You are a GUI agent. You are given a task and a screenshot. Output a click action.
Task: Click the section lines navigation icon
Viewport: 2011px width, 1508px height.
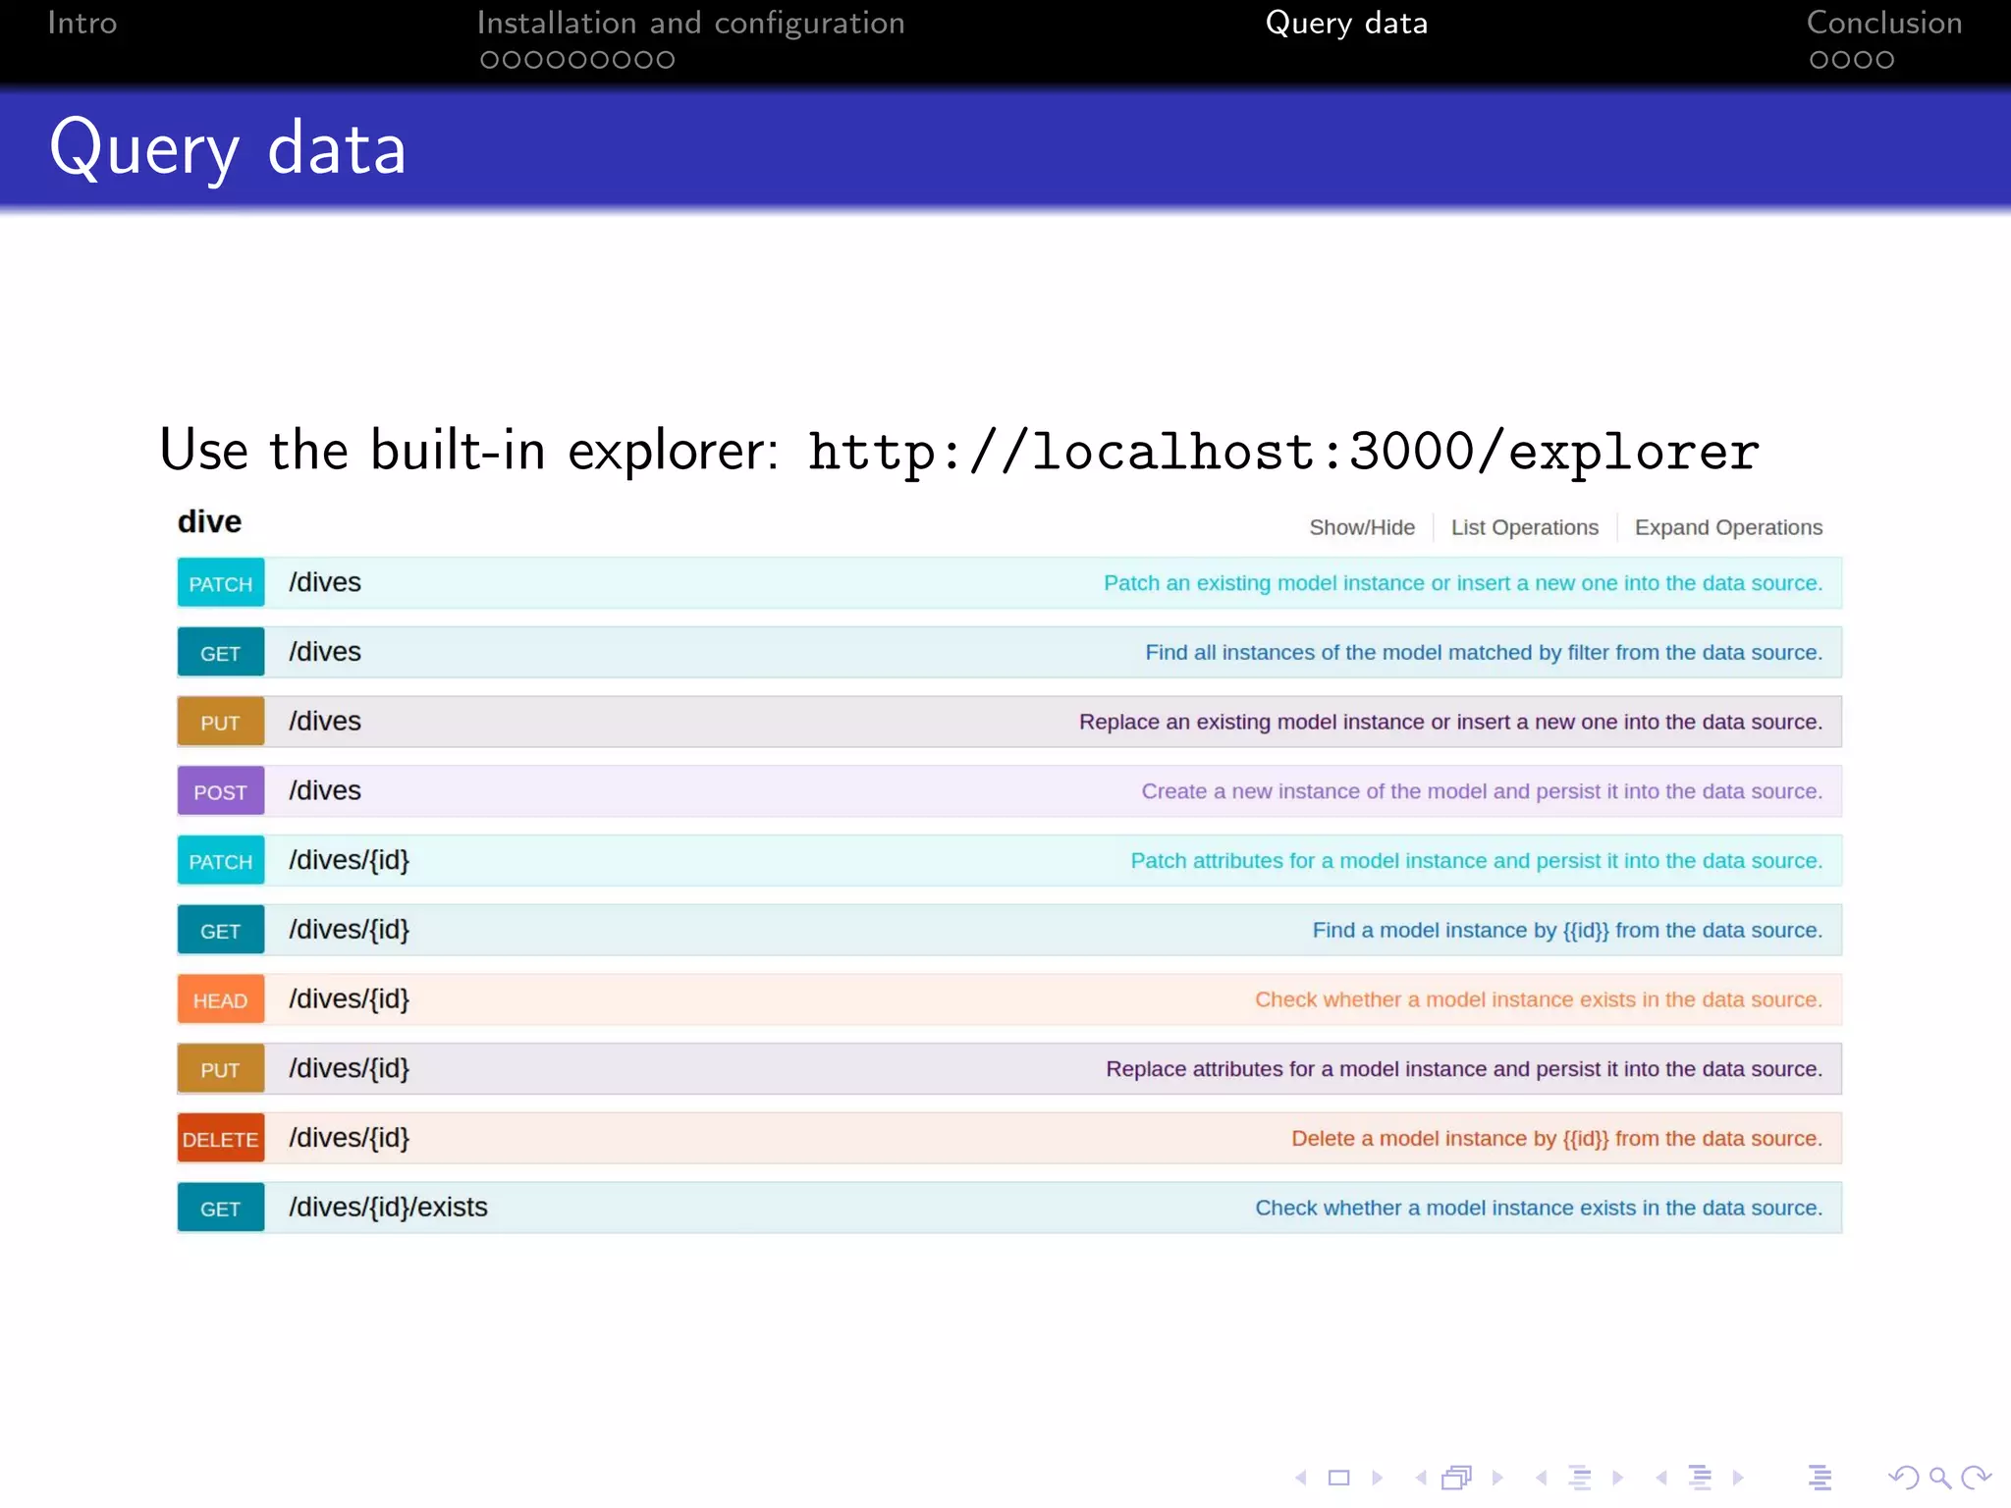(x=1701, y=1478)
